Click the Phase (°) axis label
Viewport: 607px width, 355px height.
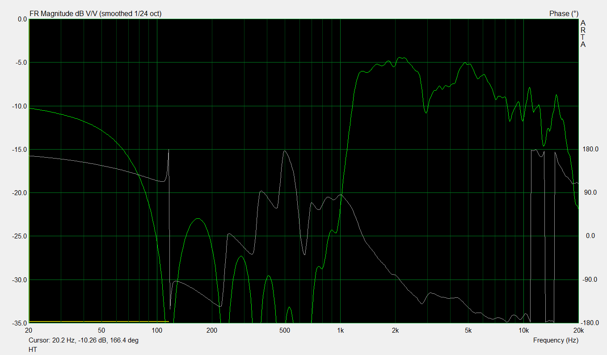[x=564, y=14]
